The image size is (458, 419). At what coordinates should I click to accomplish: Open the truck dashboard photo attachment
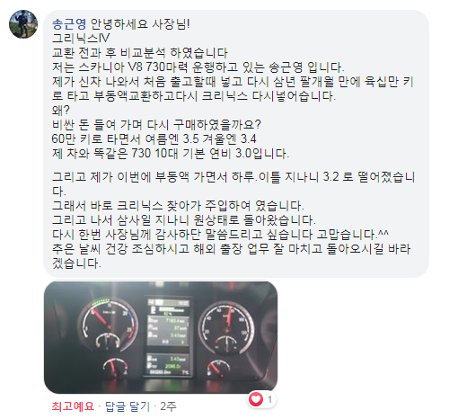[x=161, y=337]
